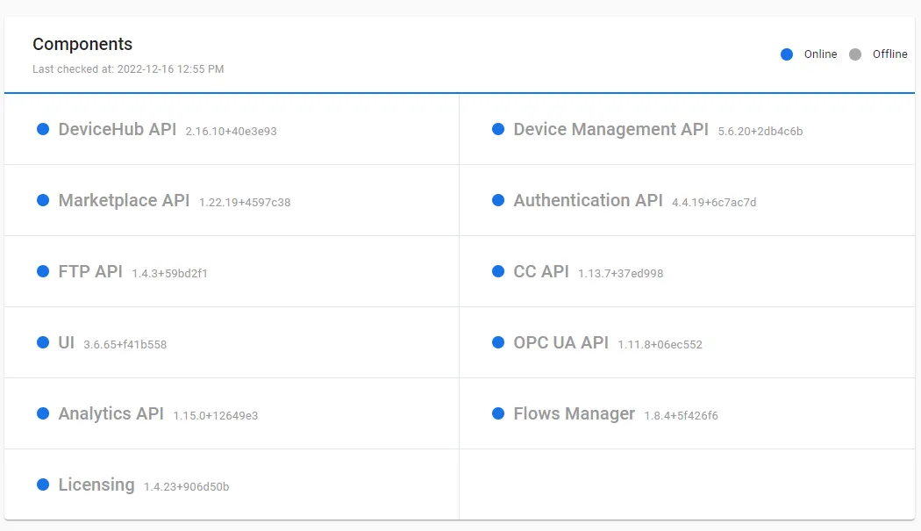Select the FTP API component name

(x=90, y=272)
